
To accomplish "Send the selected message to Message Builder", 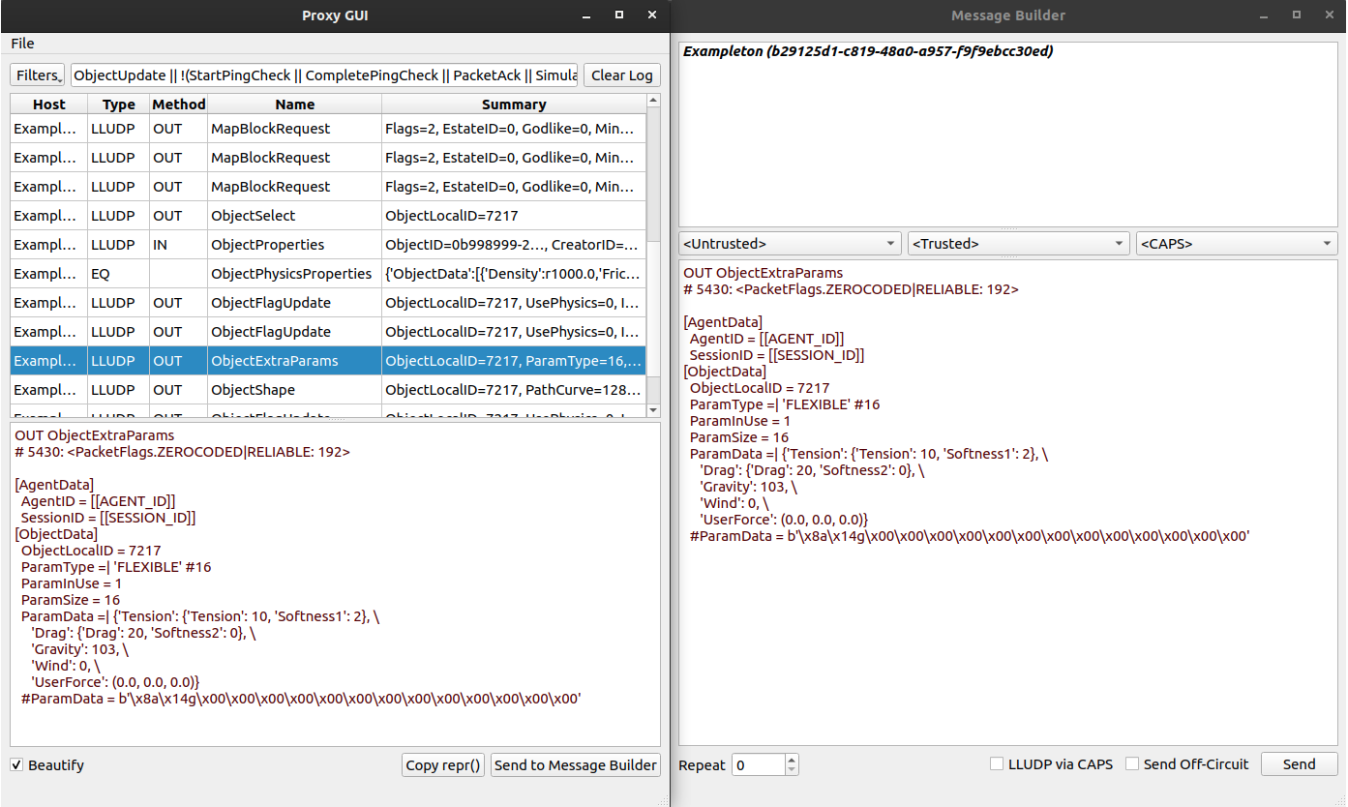I will [575, 764].
